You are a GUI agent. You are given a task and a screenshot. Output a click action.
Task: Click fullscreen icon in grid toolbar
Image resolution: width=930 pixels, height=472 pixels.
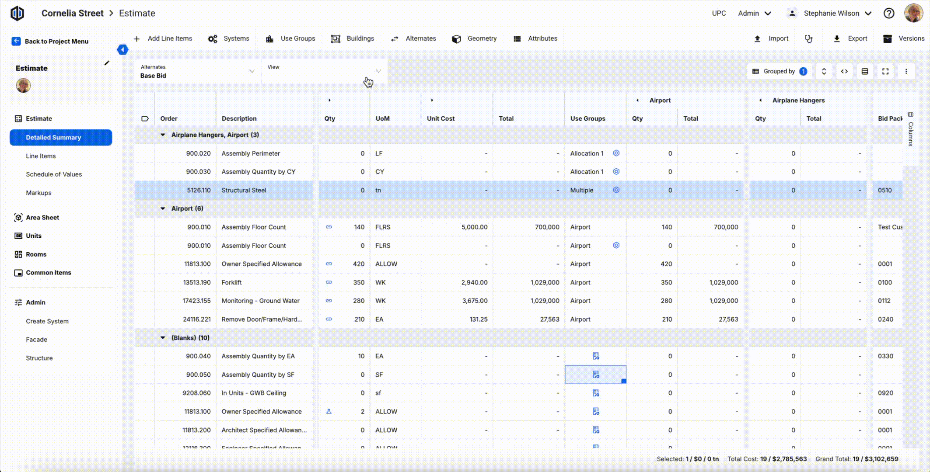tap(885, 72)
